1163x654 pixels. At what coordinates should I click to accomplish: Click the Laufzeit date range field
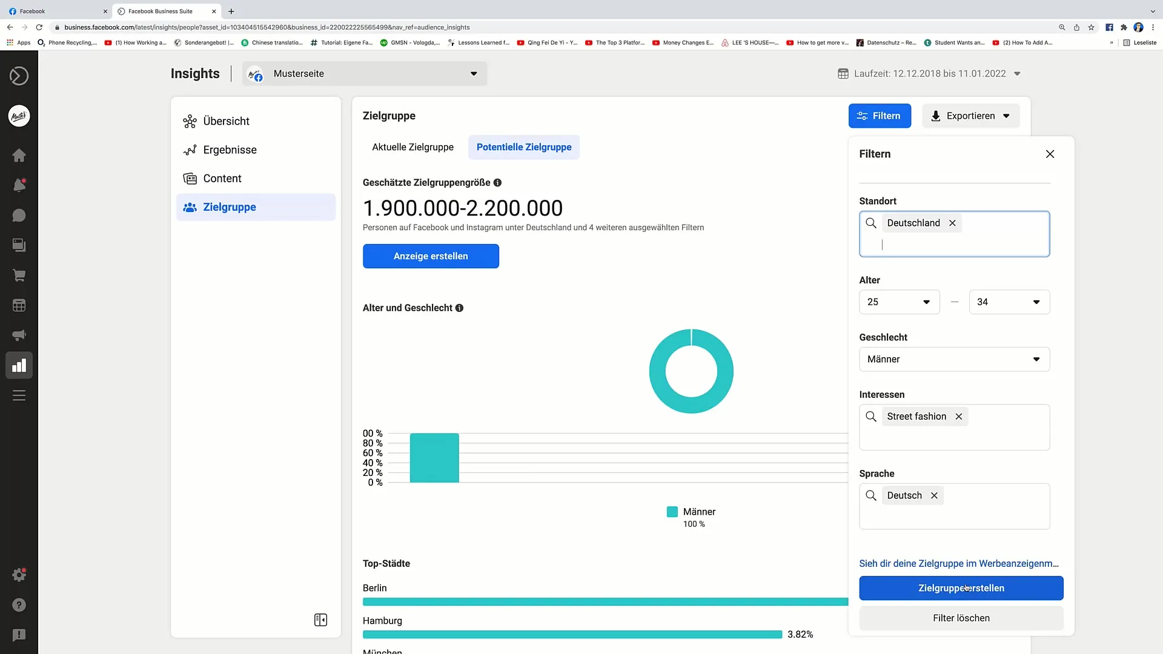930,73
